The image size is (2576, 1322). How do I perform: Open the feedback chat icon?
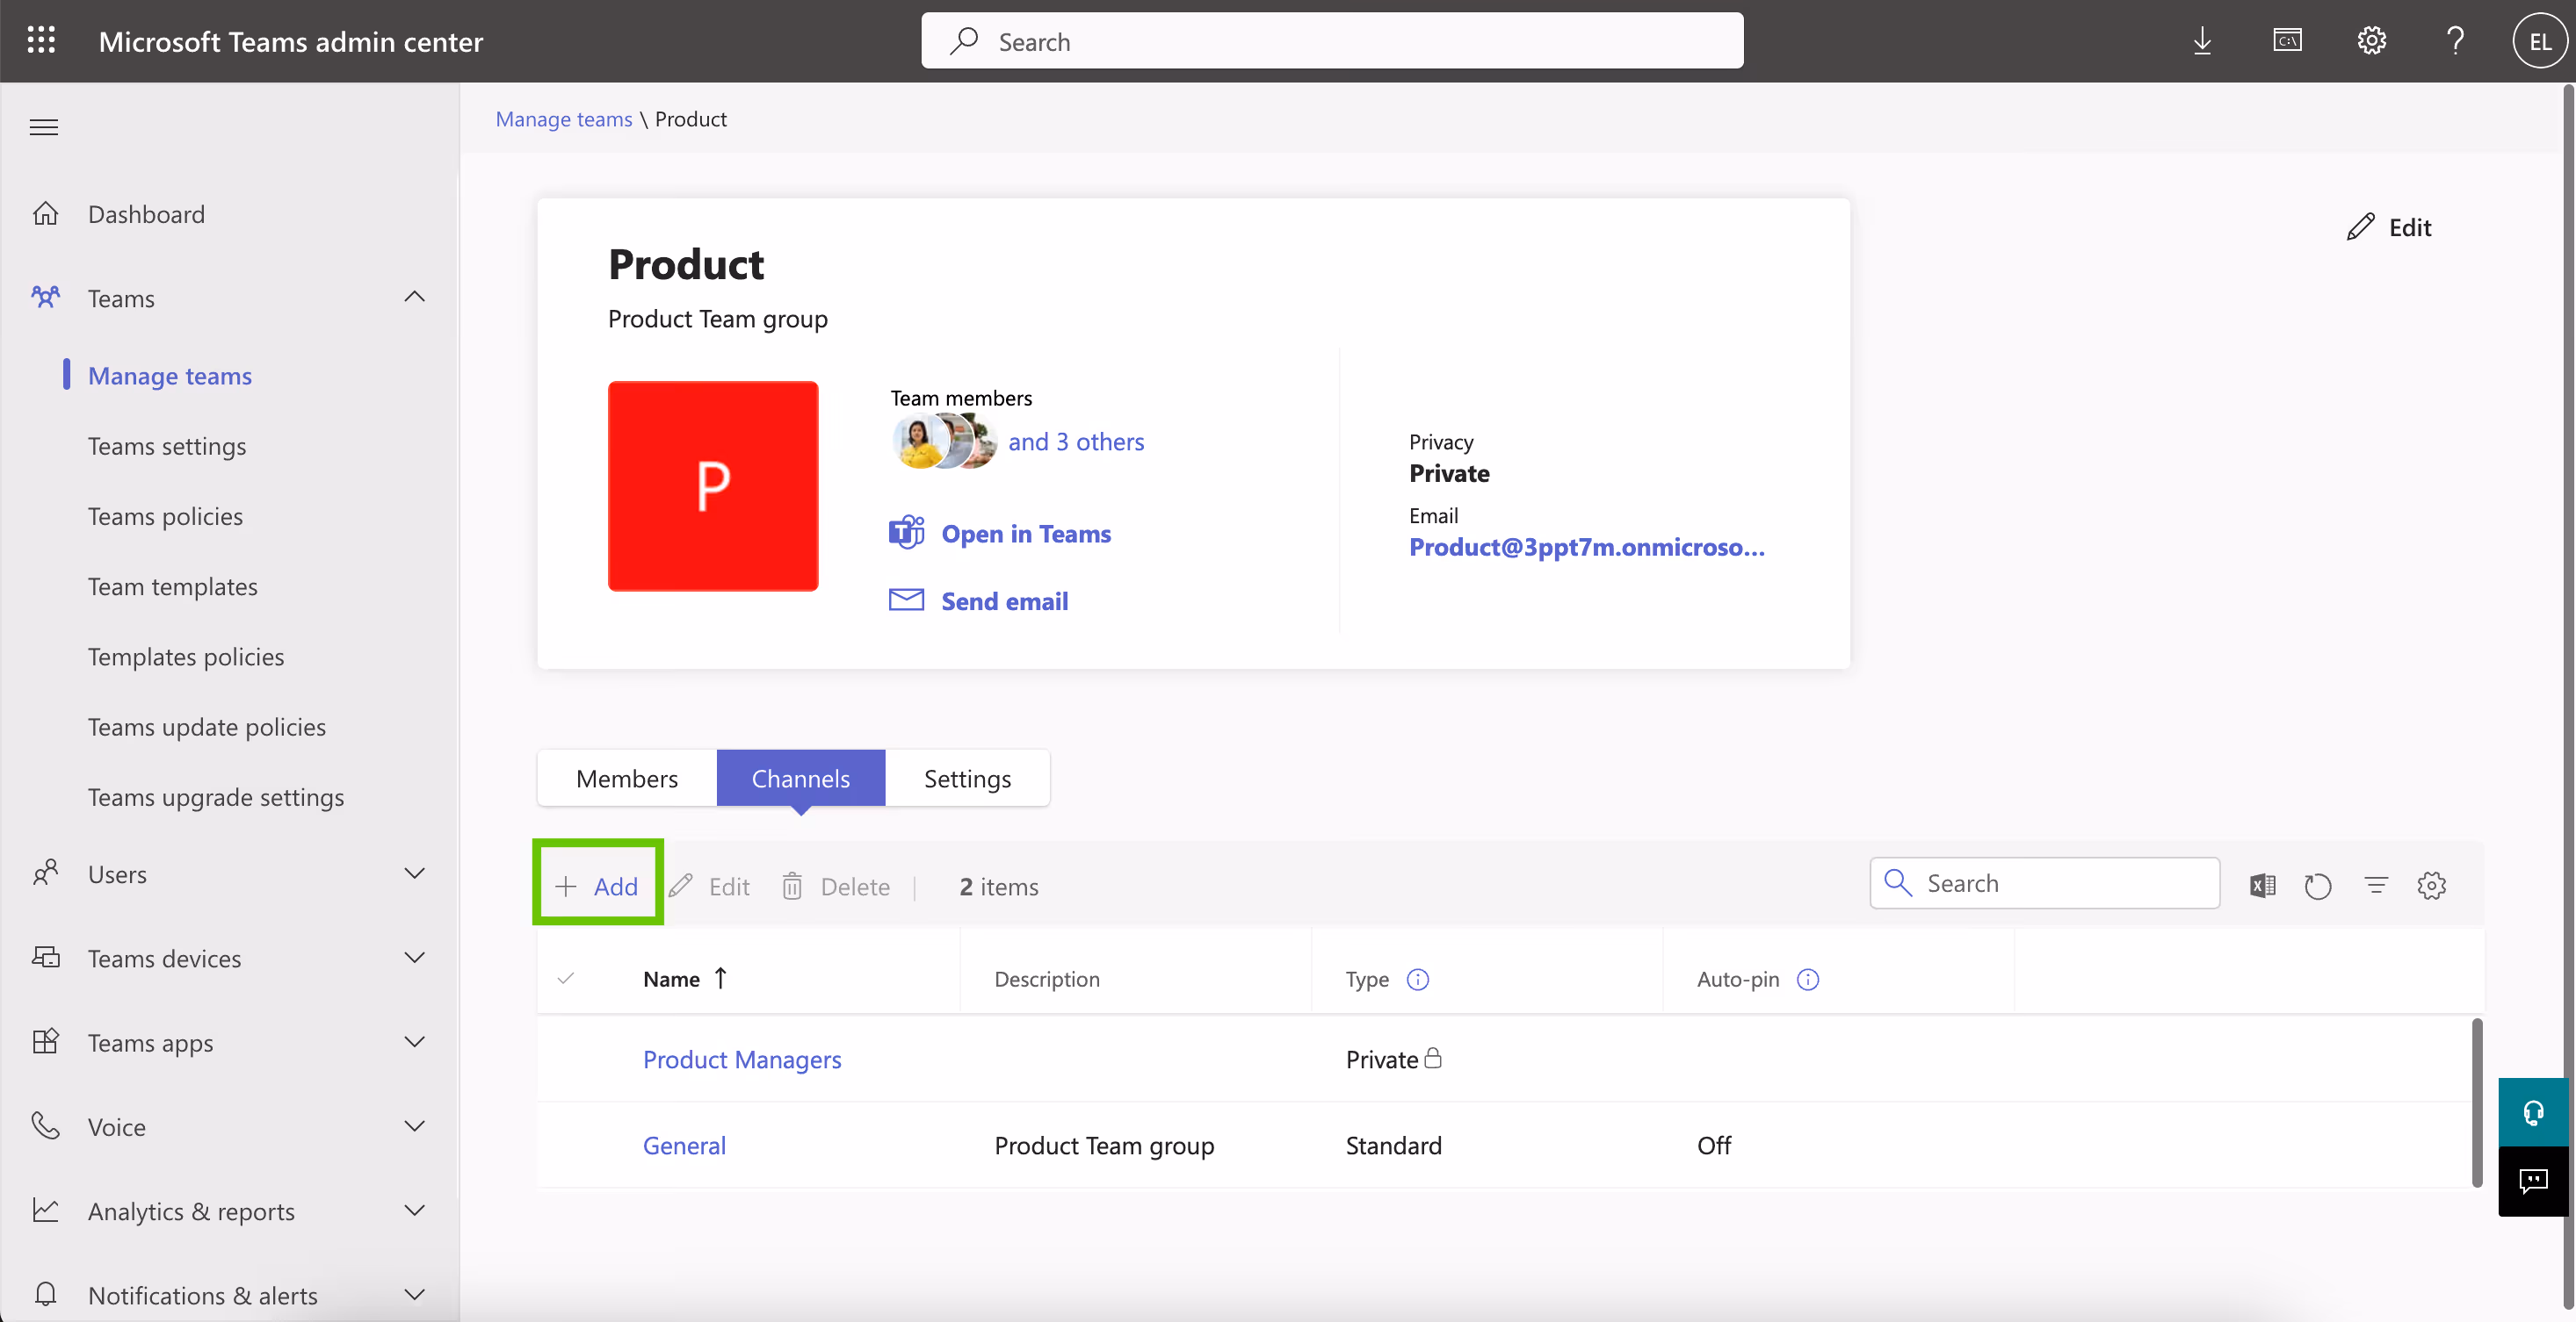click(x=2532, y=1181)
